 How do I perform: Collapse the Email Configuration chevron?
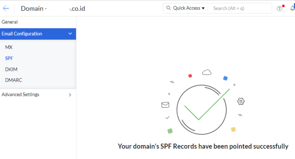(x=70, y=34)
